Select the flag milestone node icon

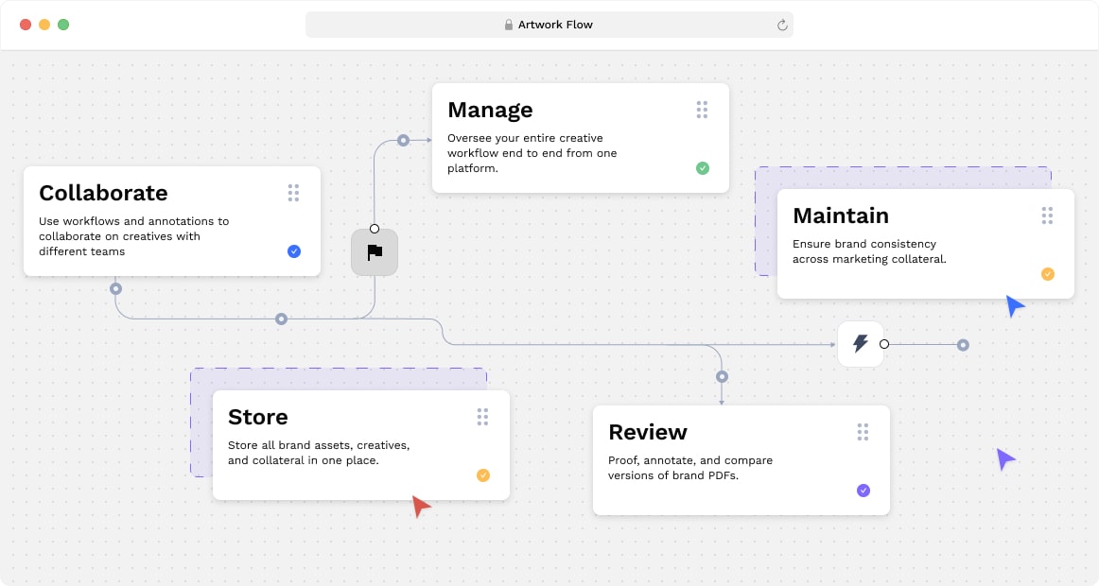point(375,252)
